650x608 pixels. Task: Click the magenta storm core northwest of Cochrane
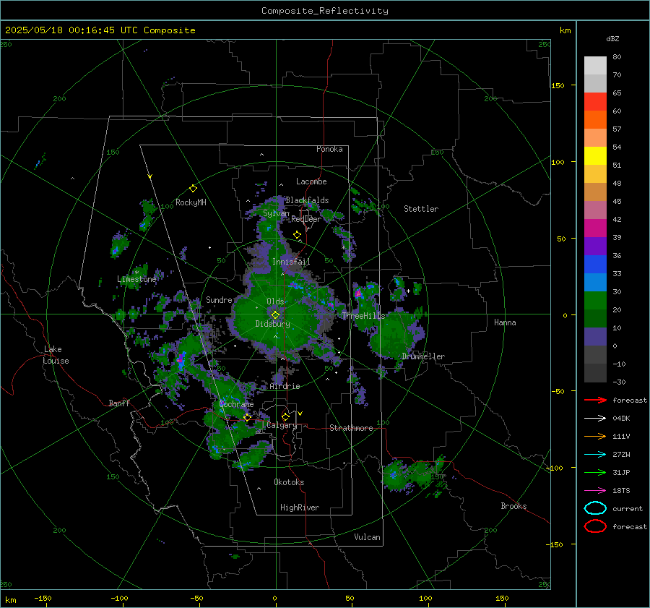[181, 359]
